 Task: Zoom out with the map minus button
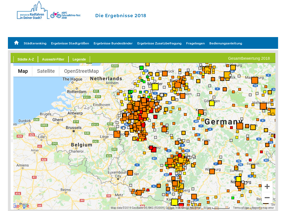267,198
